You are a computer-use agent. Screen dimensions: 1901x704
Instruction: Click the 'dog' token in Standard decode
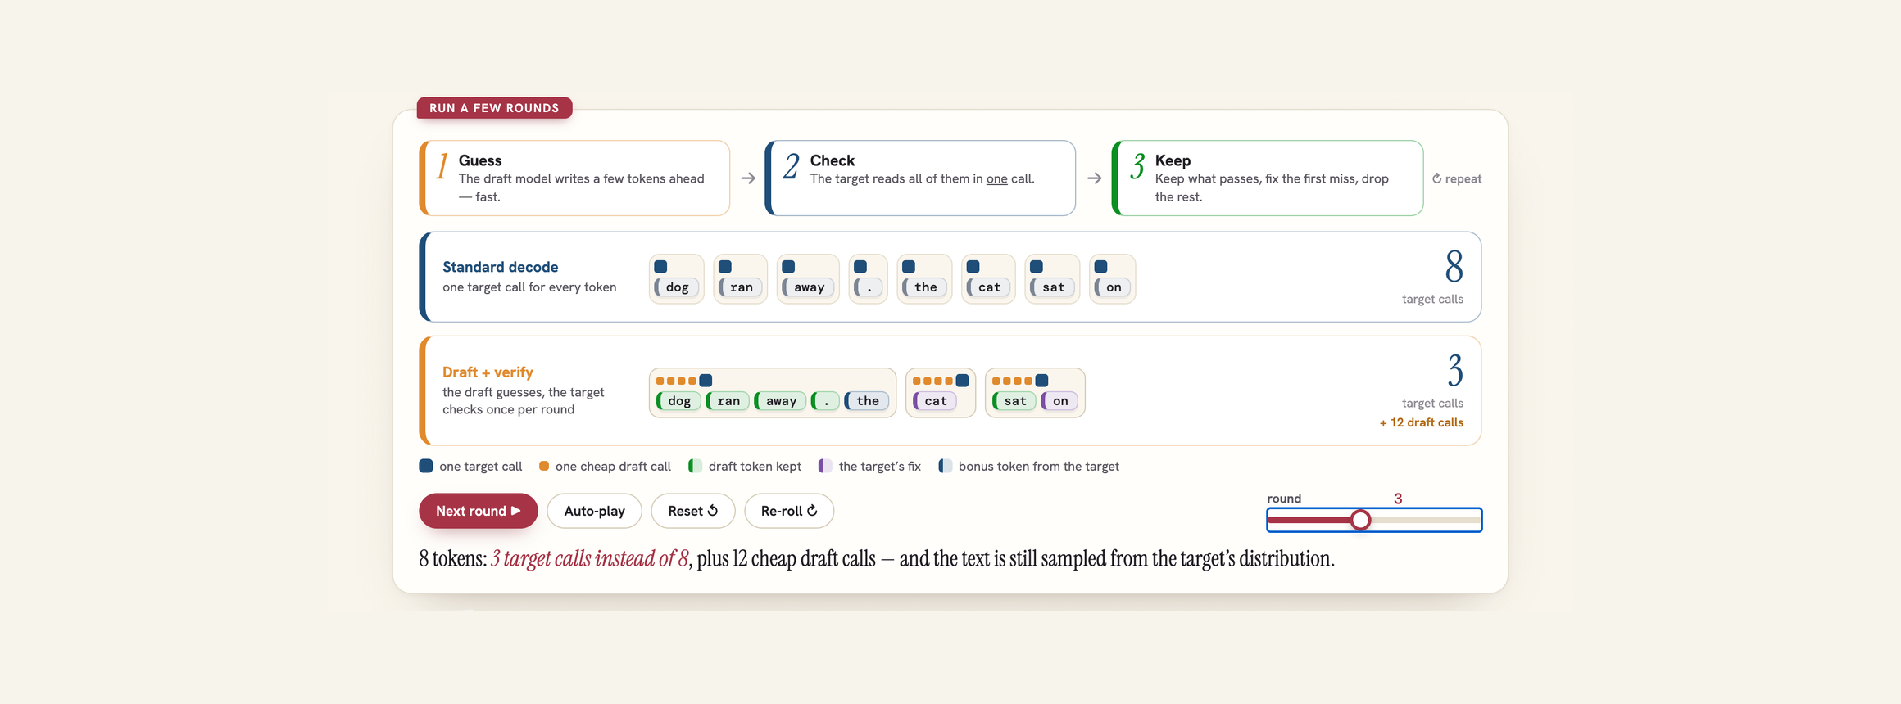677,287
